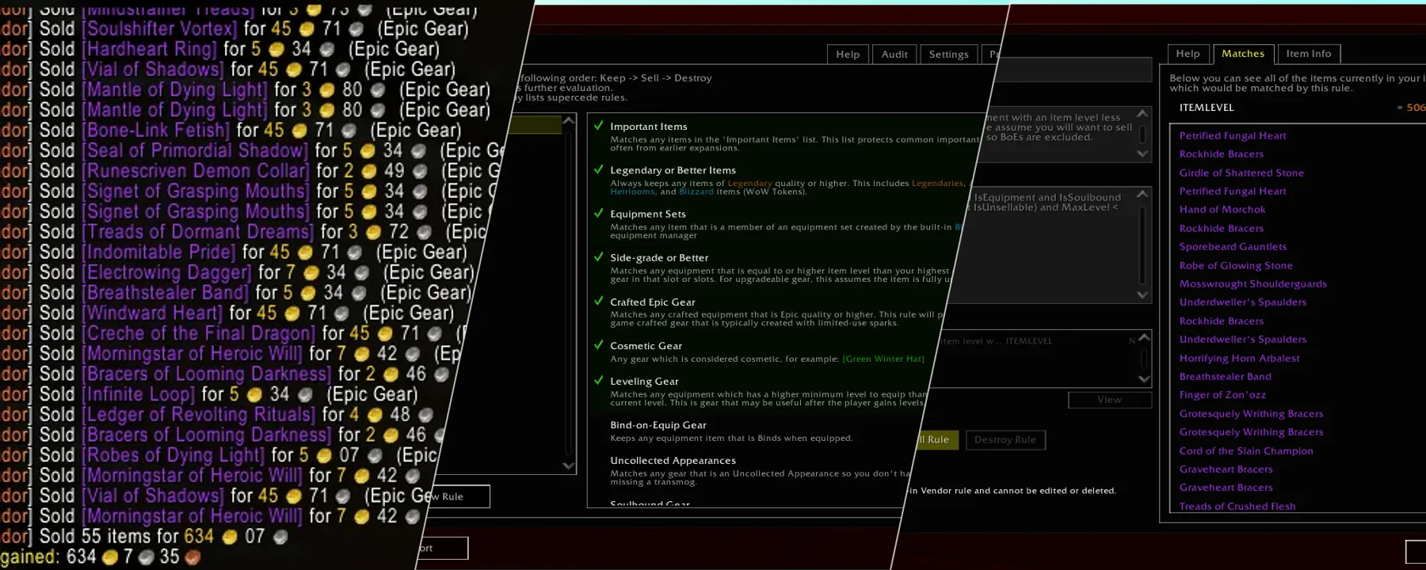Toggle the Cosmetic Gear rule checkmark
This screenshot has height=570, width=1426.
click(599, 345)
